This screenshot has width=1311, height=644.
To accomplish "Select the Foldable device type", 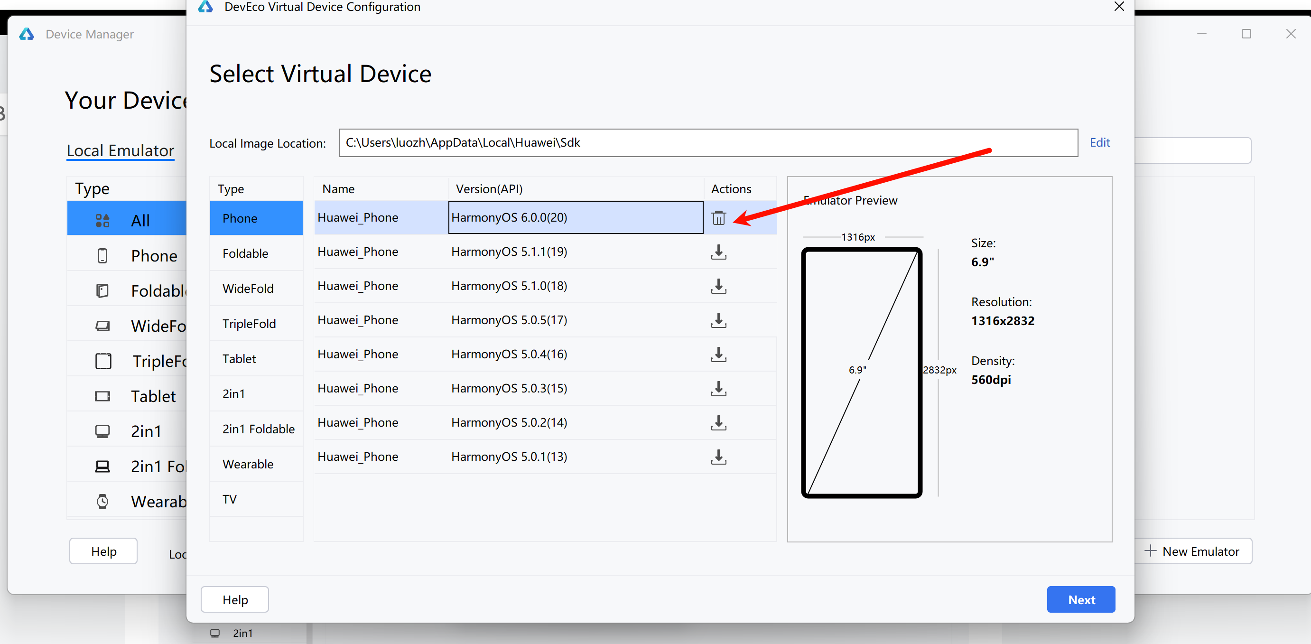I will click(x=245, y=253).
